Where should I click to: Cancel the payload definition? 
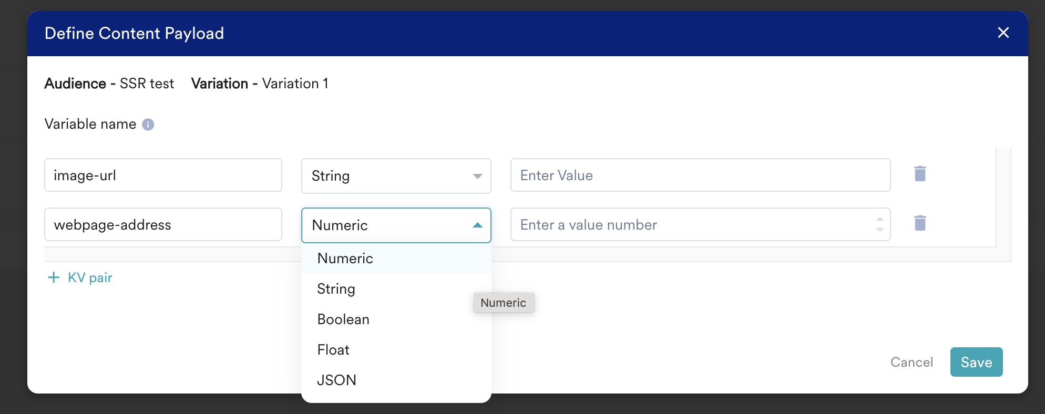[911, 362]
